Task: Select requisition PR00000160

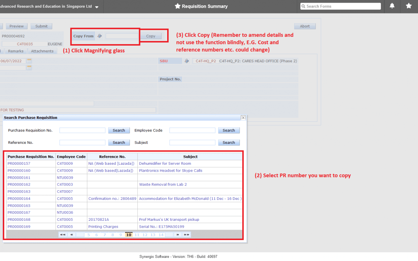Action: pyautogui.click(x=19, y=171)
